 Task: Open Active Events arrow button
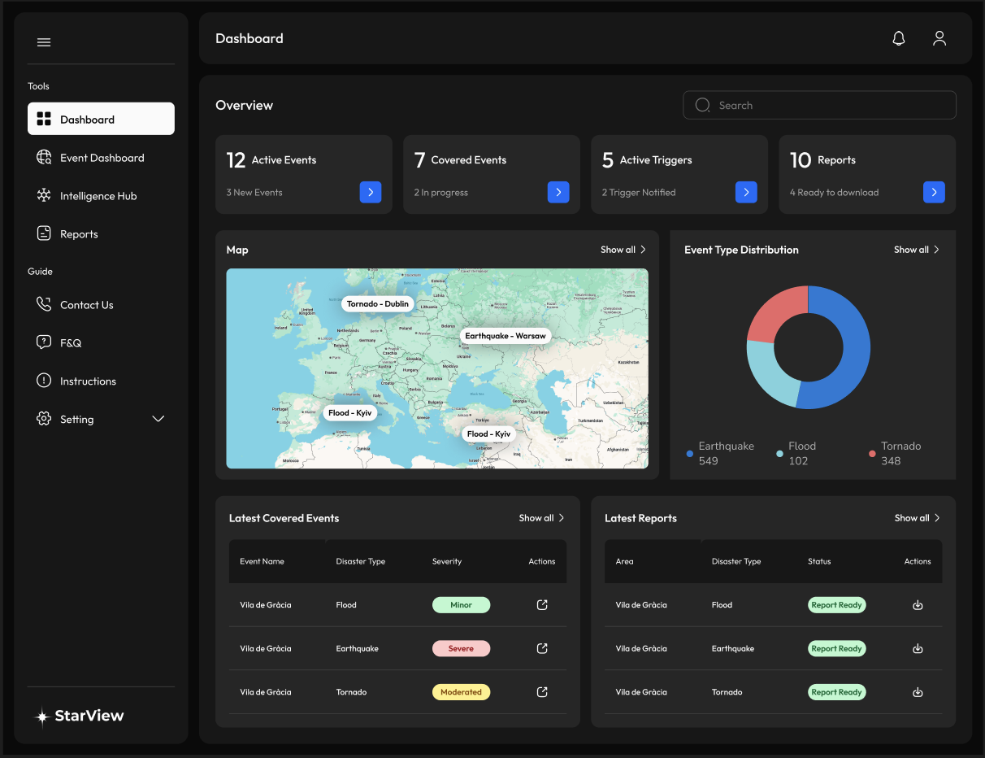pyautogui.click(x=371, y=192)
